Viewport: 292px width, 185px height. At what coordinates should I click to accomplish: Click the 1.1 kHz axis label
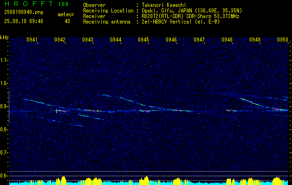[4, 60]
